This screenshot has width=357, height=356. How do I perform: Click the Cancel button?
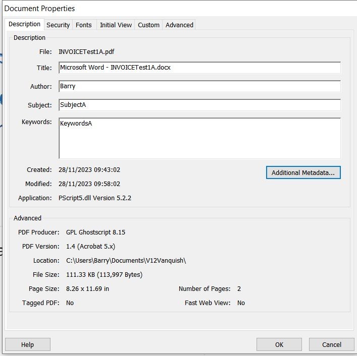click(331, 344)
